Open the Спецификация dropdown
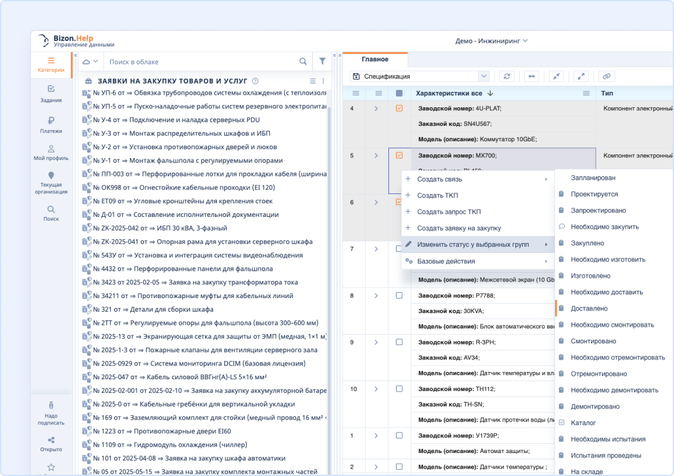 420,76
